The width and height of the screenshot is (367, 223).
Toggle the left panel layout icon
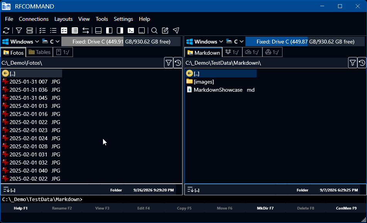(x=109, y=30)
